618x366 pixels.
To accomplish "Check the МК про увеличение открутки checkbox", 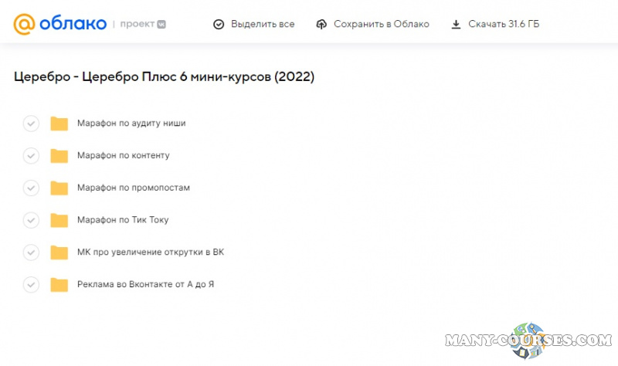I will [x=31, y=252].
